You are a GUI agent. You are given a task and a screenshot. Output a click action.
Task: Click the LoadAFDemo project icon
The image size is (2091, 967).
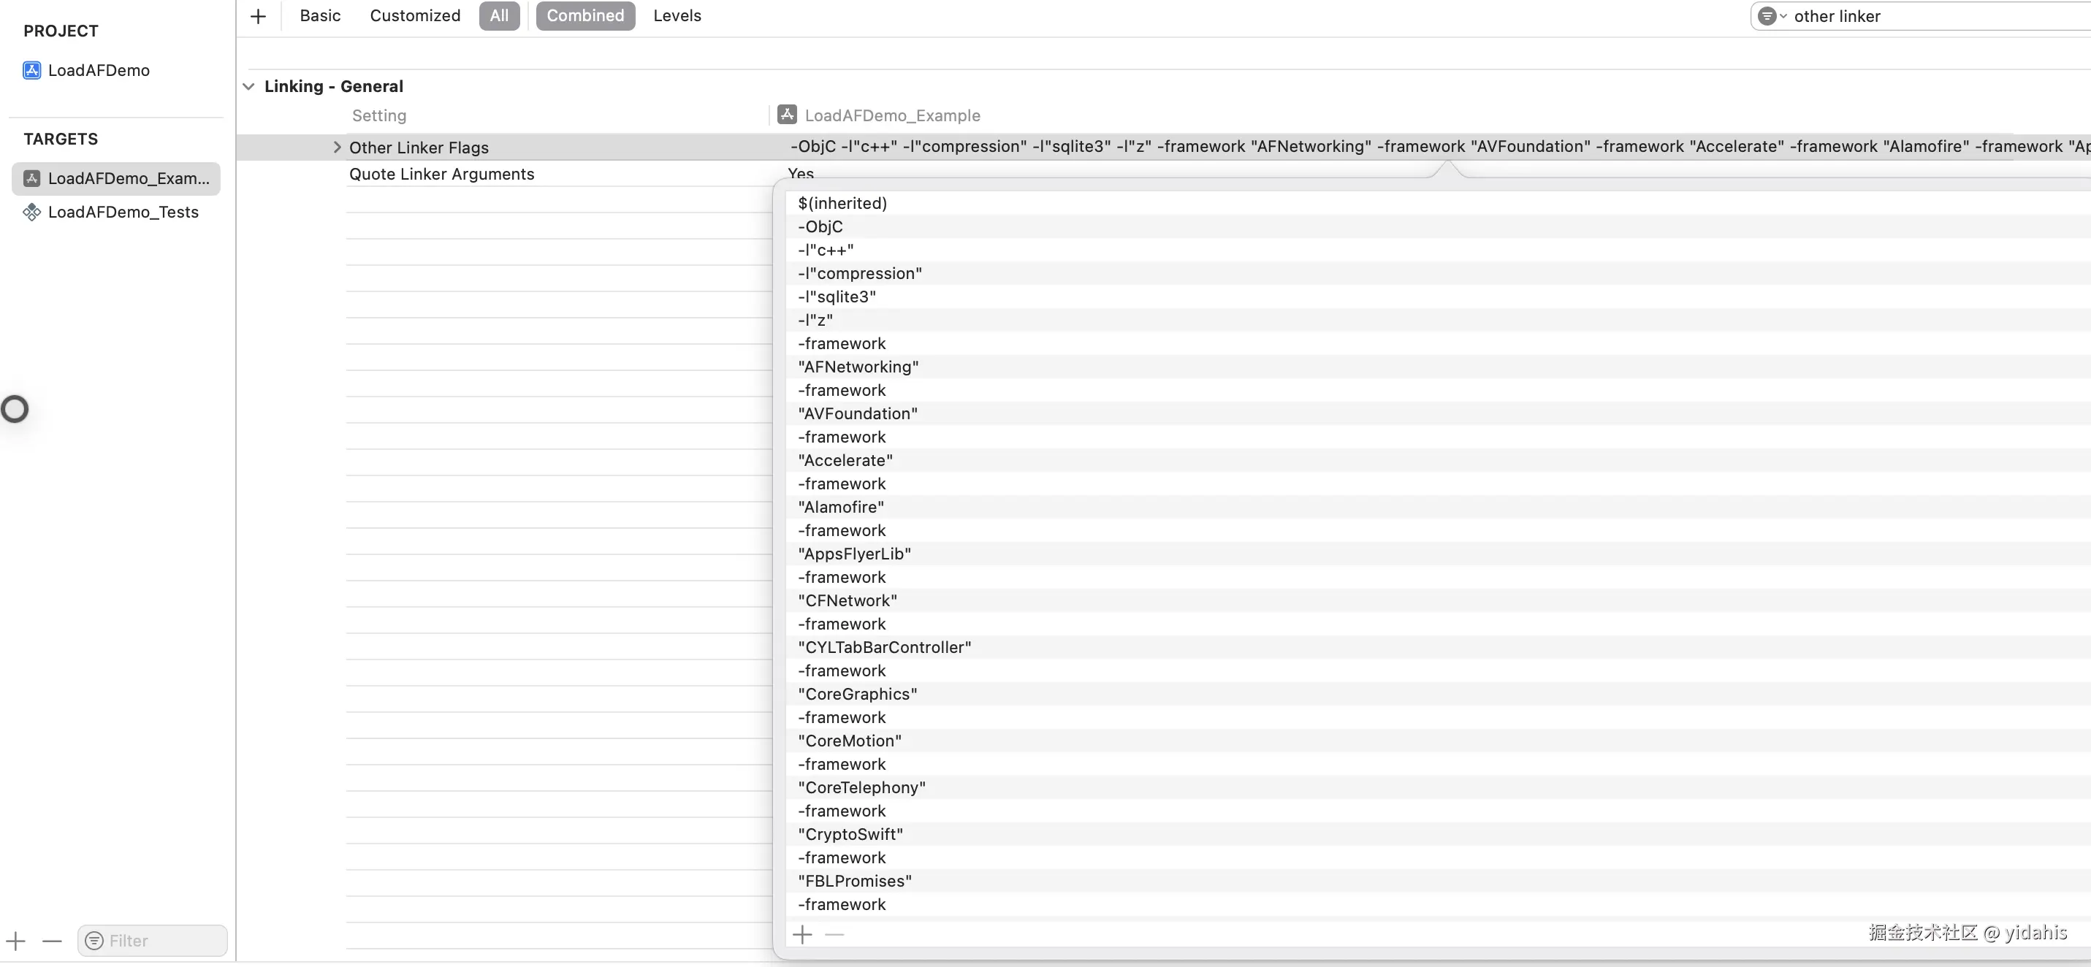(x=31, y=71)
